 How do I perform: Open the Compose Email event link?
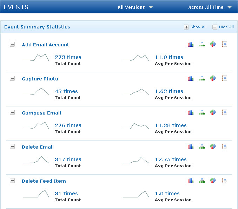[41, 113]
